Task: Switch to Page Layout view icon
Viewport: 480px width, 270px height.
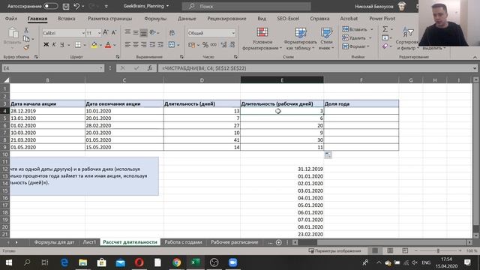Action: (390, 250)
